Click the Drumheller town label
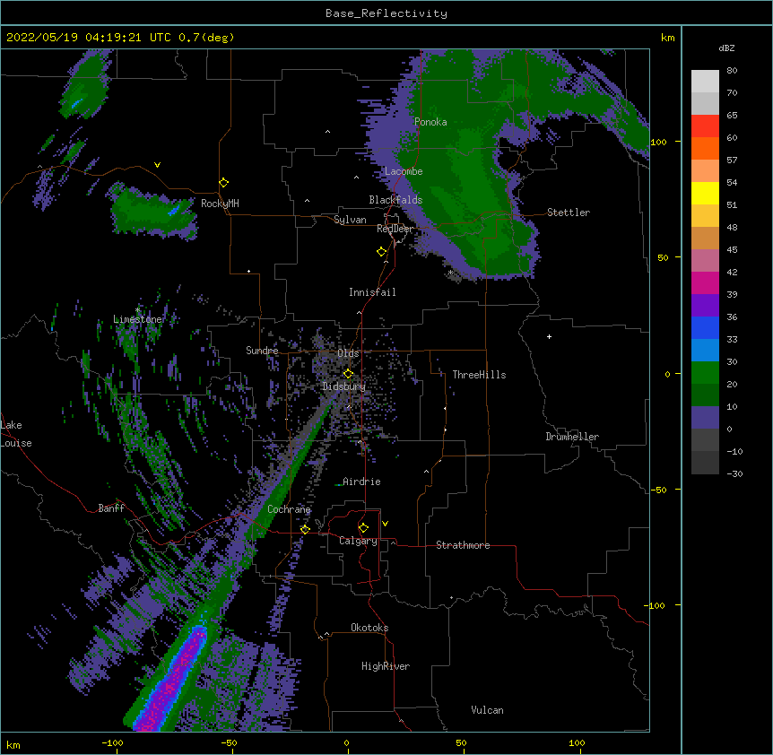 [572, 437]
